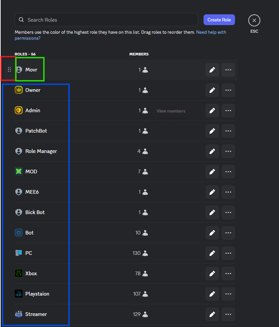Click the drag handle beside Movr
The image size is (279, 327).
click(x=9, y=70)
